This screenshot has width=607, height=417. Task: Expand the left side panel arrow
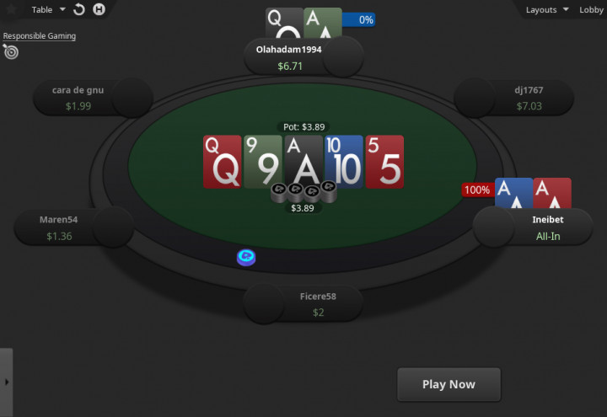coord(6,382)
